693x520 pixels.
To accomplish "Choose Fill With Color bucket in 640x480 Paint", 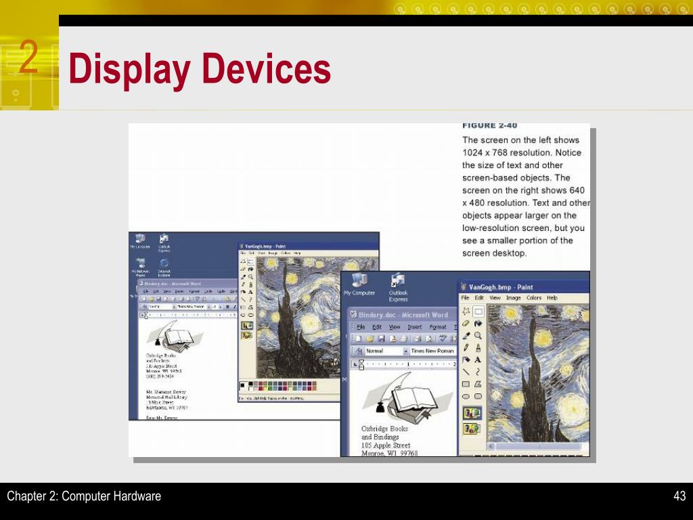I will click(x=478, y=323).
